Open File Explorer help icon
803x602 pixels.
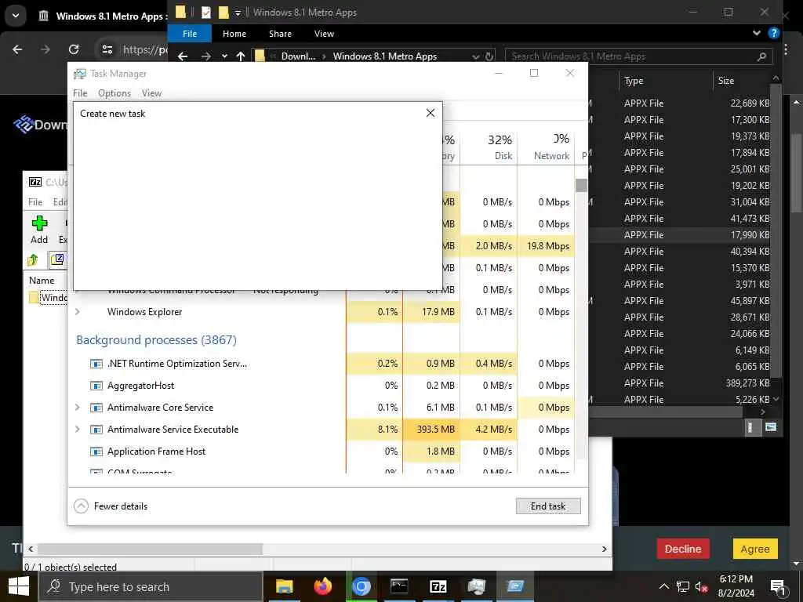(773, 33)
